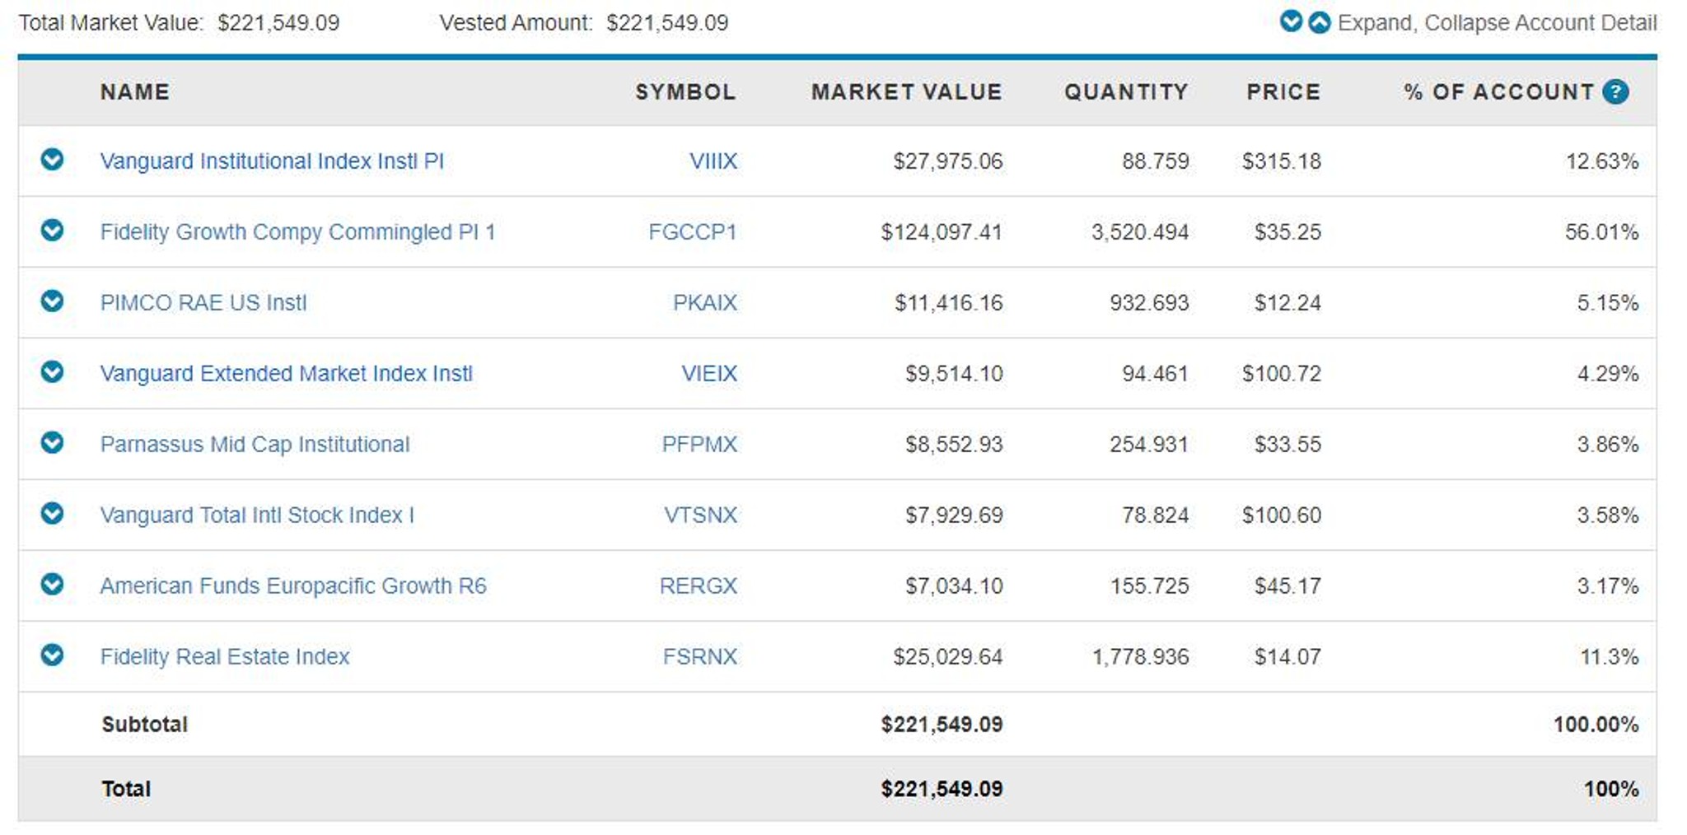
Task: Click the Subtotal row label
Action: tap(145, 724)
